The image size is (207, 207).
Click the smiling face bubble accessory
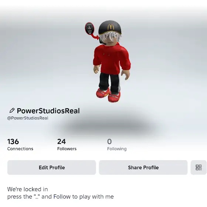(x=89, y=28)
